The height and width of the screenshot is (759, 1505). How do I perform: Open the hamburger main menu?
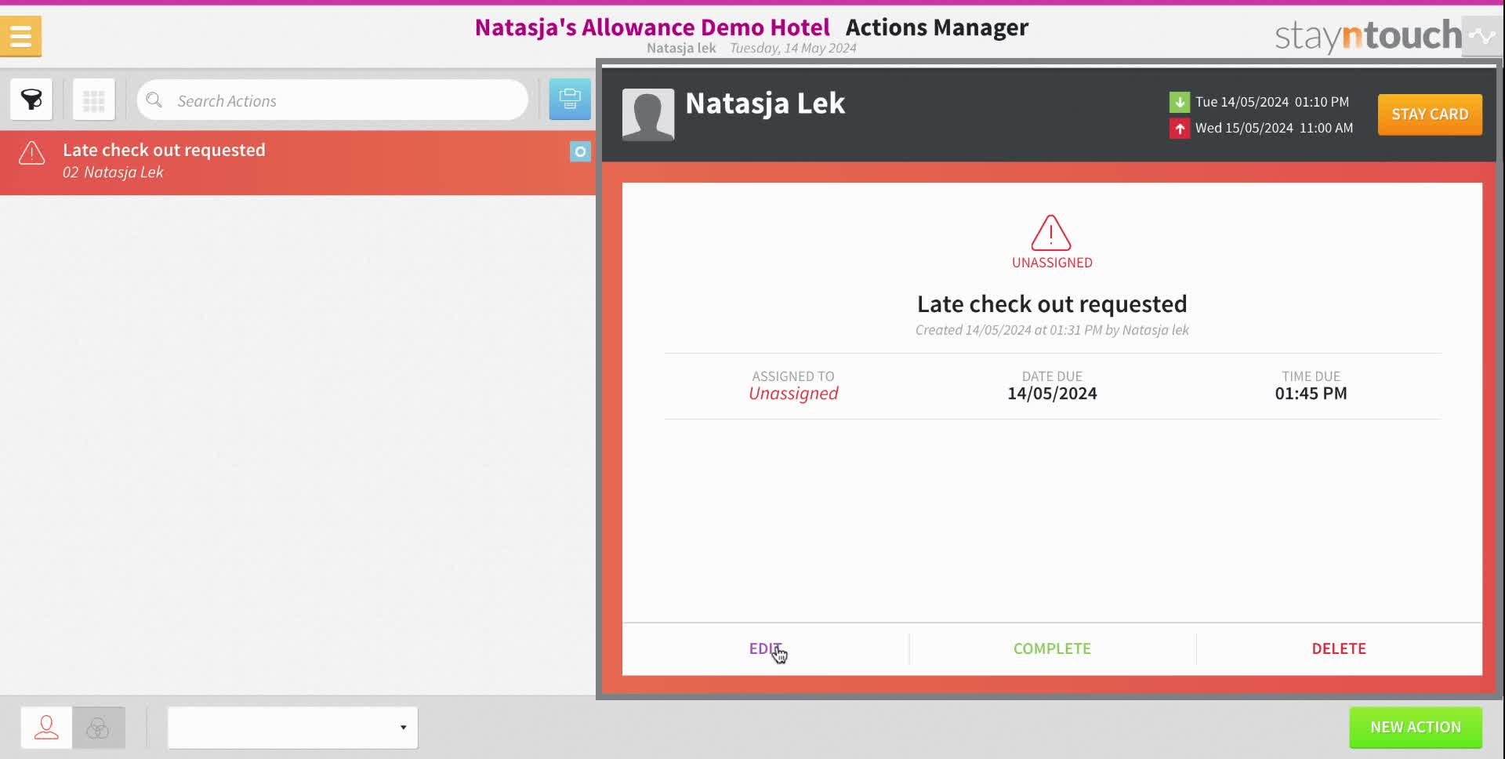tap(21, 36)
